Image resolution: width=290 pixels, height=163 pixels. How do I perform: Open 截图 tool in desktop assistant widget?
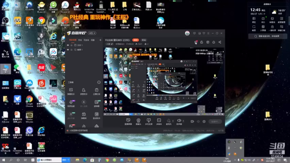[254, 28]
